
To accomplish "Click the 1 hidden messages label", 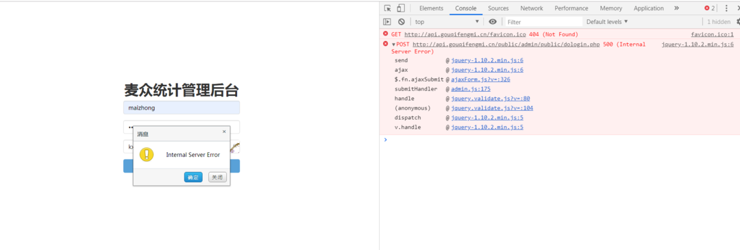I will tap(719, 22).
